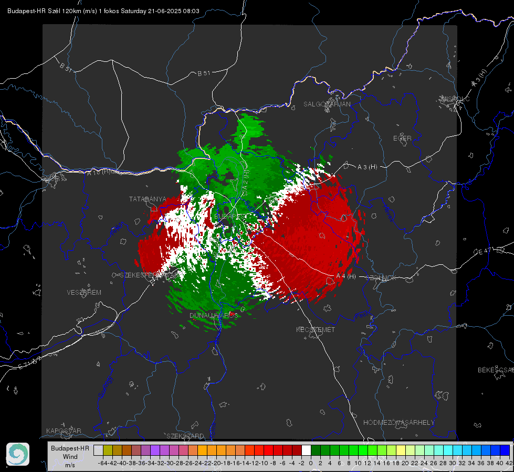This screenshot has width=514, height=472.
Task: Click the DUNAÚJVÁROS city label
Action: (214, 315)
